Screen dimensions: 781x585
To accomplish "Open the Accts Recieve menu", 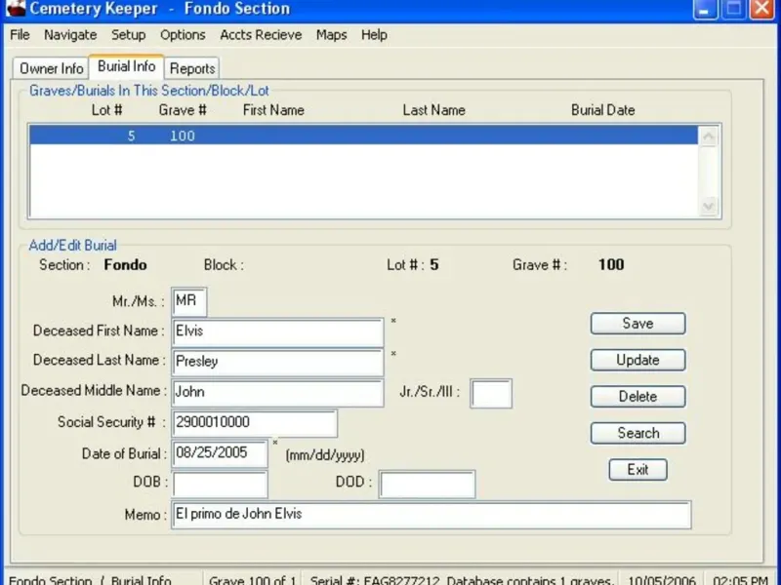I will [x=261, y=35].
